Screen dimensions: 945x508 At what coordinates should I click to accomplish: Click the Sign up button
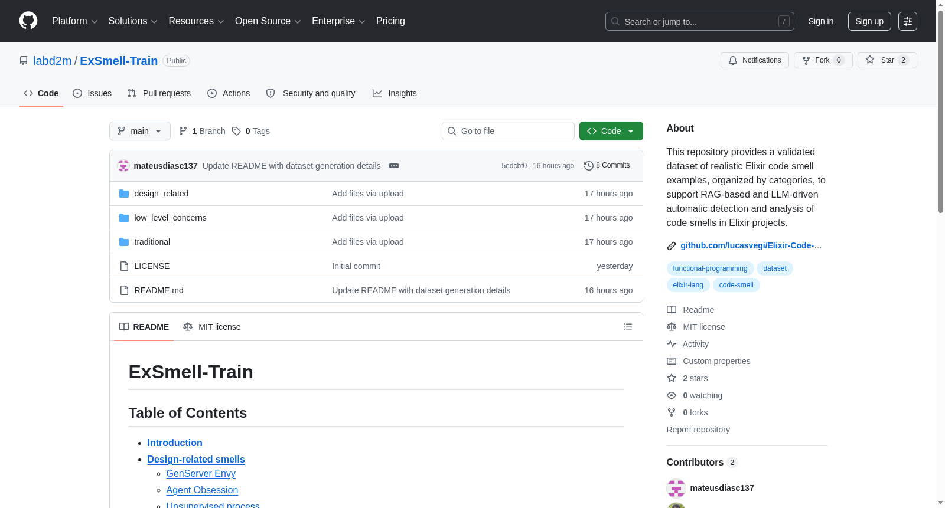[869, 21]
